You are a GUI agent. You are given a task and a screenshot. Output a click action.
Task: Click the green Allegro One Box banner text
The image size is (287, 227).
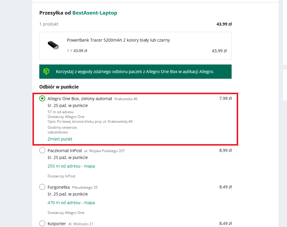pos(135,72)
